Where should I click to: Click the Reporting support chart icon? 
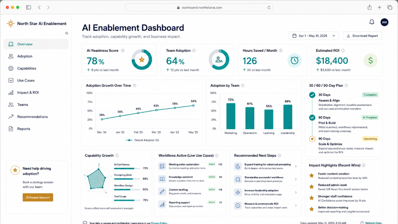[x=162, y=204]
